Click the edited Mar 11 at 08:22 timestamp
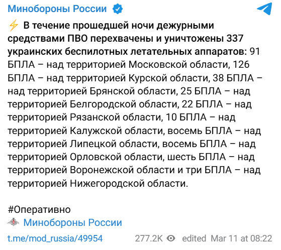This screenshot has height=250, width=281. 227,238
